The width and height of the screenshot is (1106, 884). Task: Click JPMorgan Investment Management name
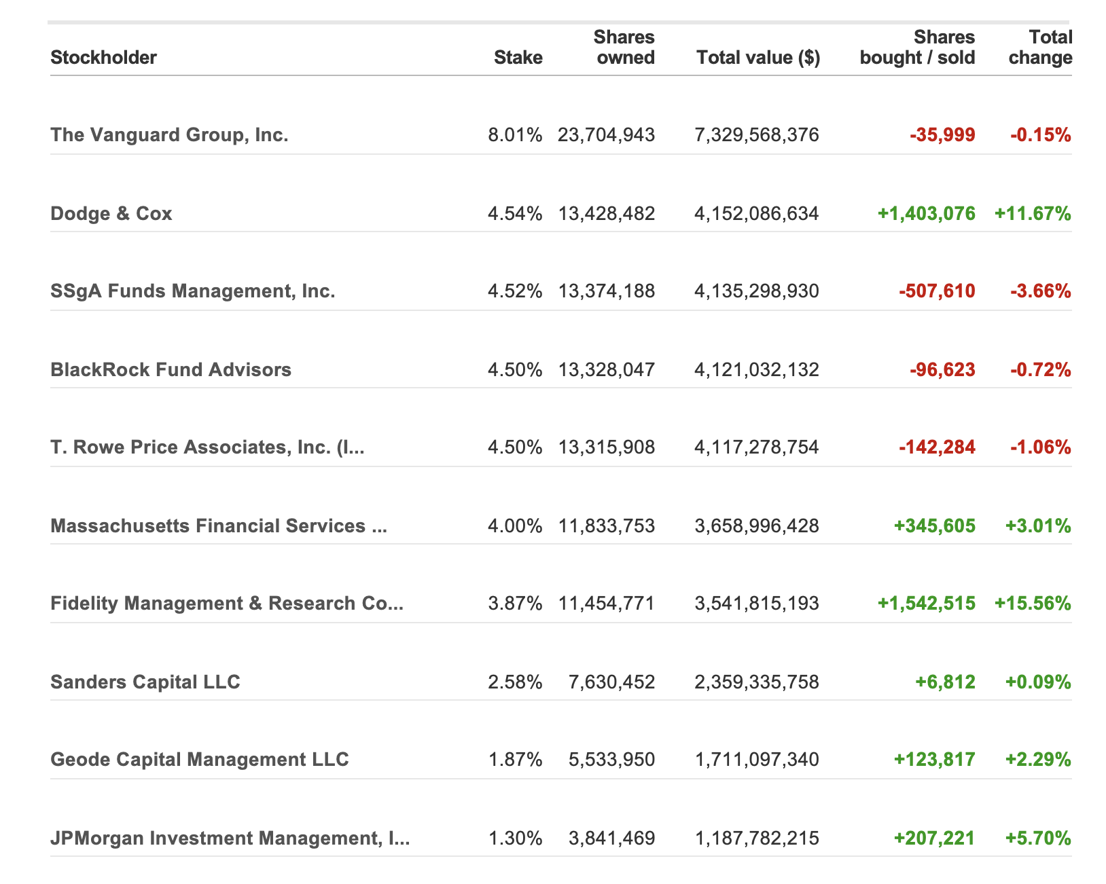[x=230, y=839]
